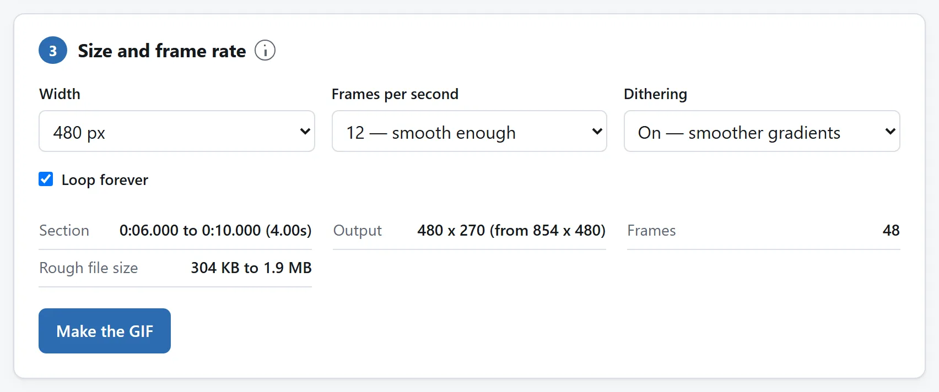Image resolution: width=939 pixels, height=392 pixels.
Task: Click the Frames per second chevron arrow
Action: 597,132
